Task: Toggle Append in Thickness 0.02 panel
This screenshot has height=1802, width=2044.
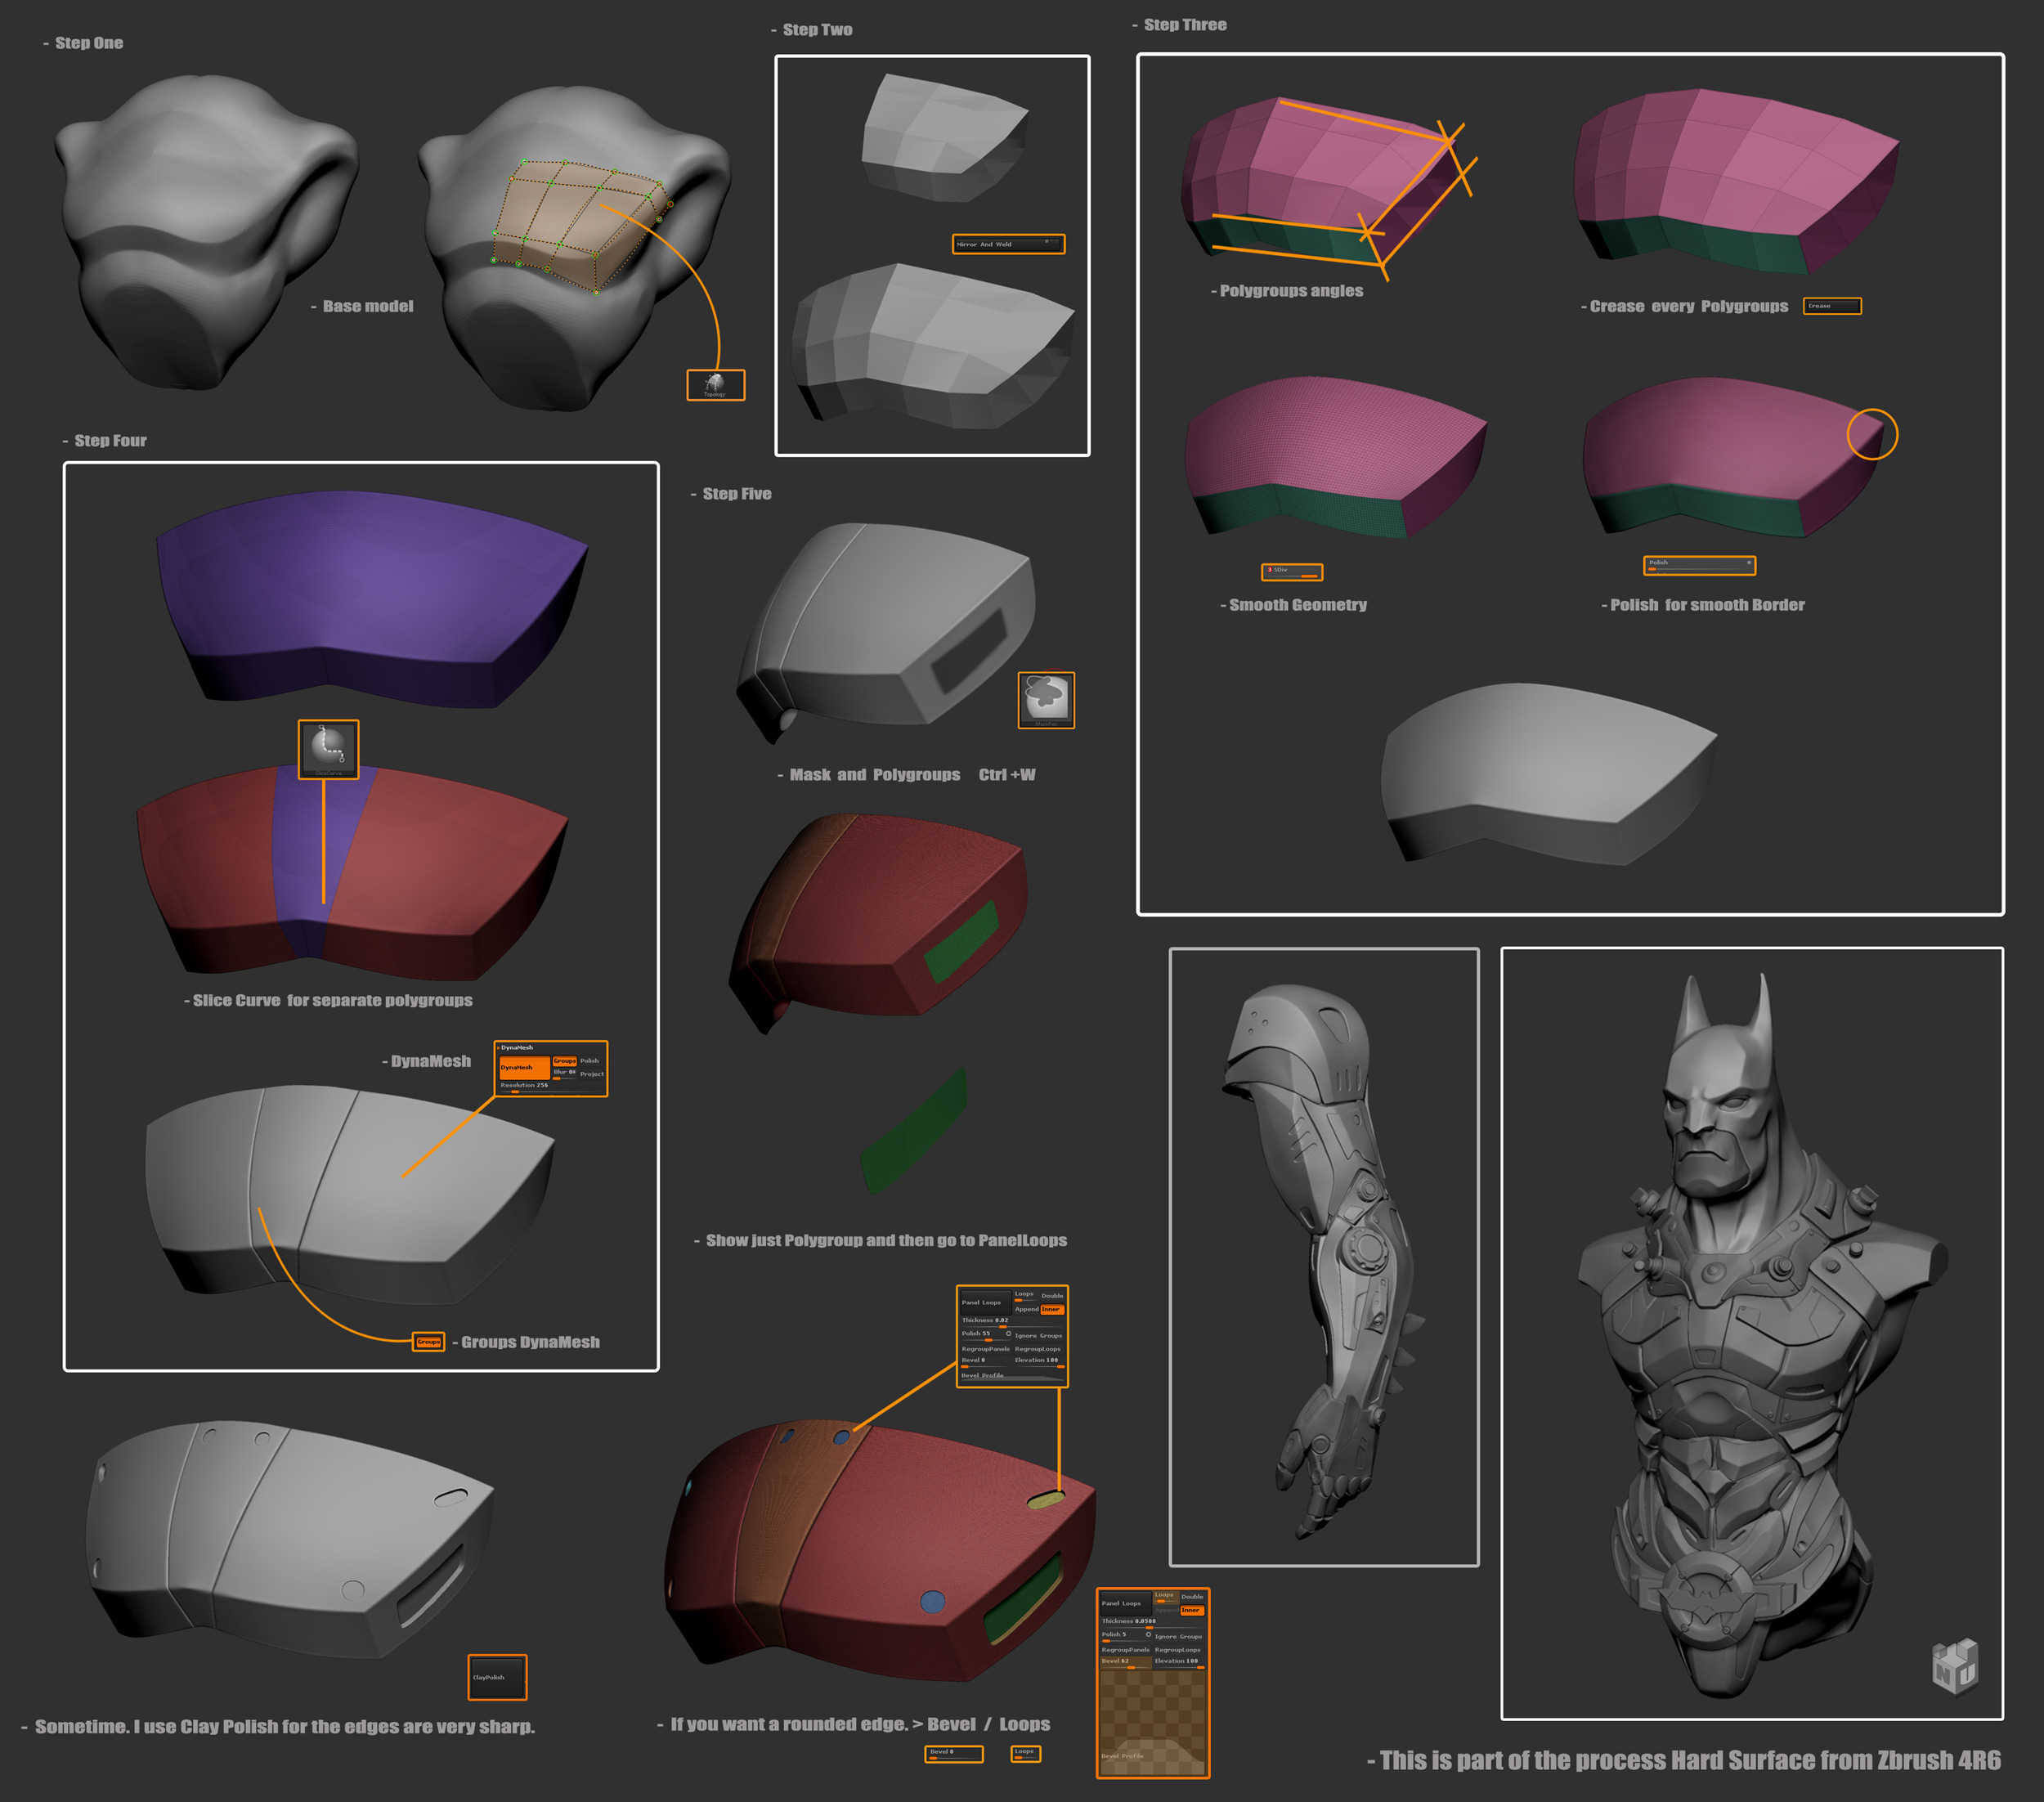Action: click(x=1027, y=1310)
